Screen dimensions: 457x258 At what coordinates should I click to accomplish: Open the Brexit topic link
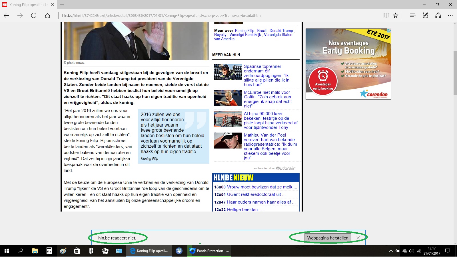pos(262,31)
